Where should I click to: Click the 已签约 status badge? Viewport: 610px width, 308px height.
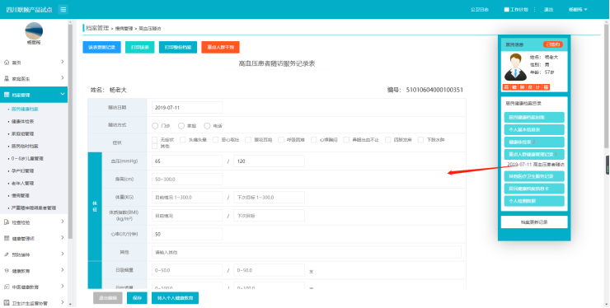point(553,44)
